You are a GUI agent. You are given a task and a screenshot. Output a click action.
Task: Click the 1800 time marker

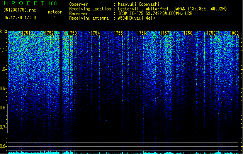234,33
